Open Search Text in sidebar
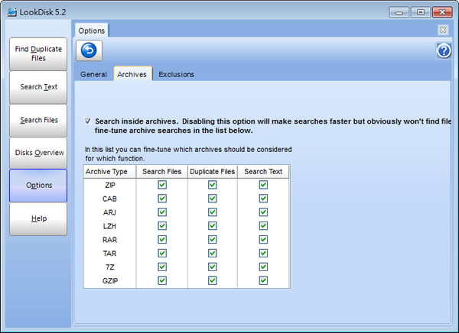This screenshot has height=333, width=459. 38,87
